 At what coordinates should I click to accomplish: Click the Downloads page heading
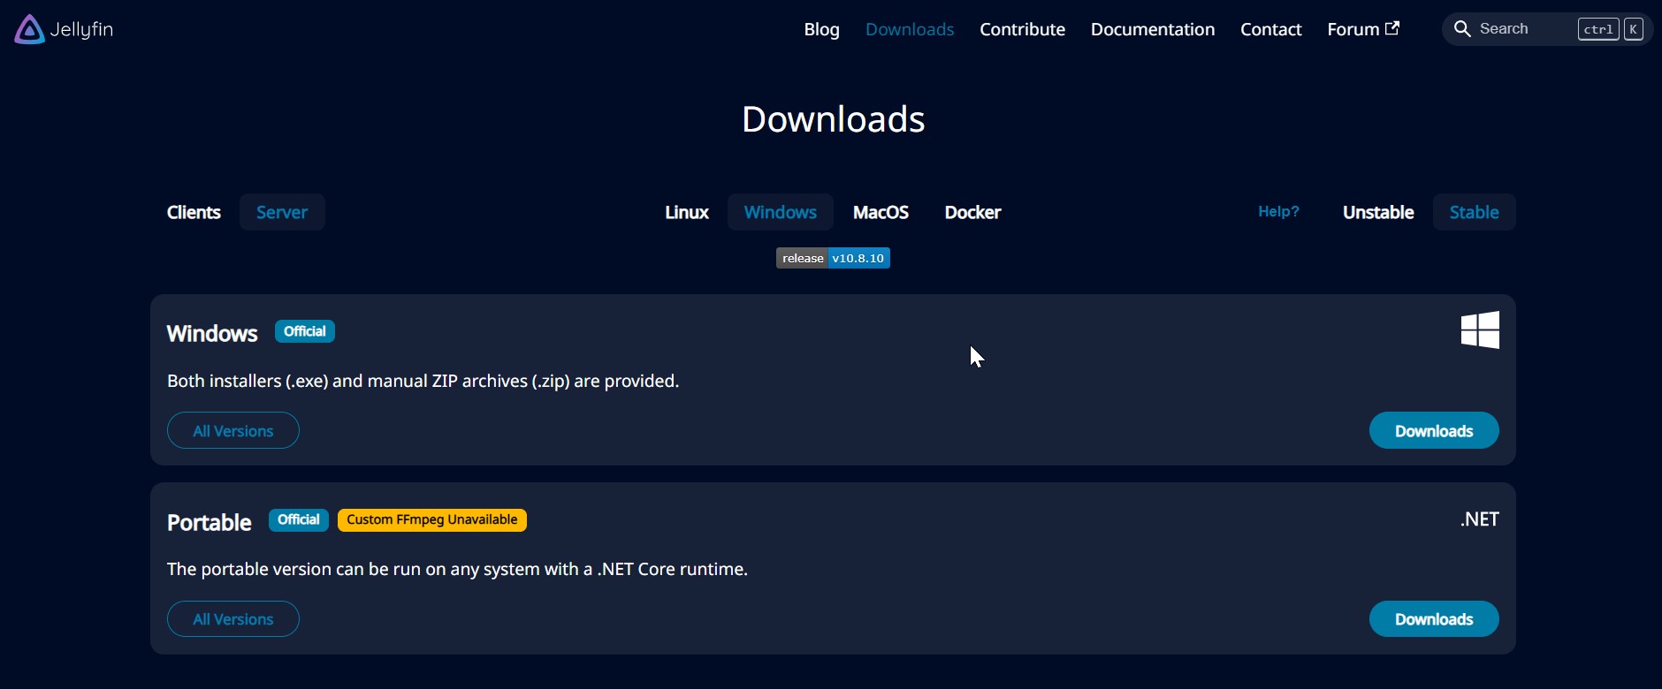click(x=833, y=119)
